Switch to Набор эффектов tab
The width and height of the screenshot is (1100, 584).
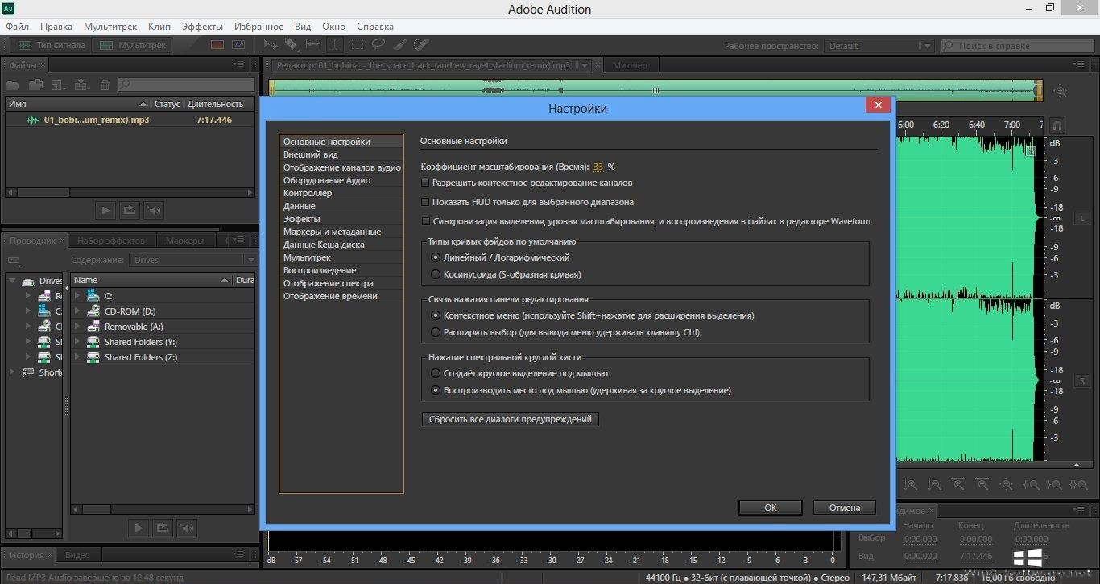coord(111,241)
